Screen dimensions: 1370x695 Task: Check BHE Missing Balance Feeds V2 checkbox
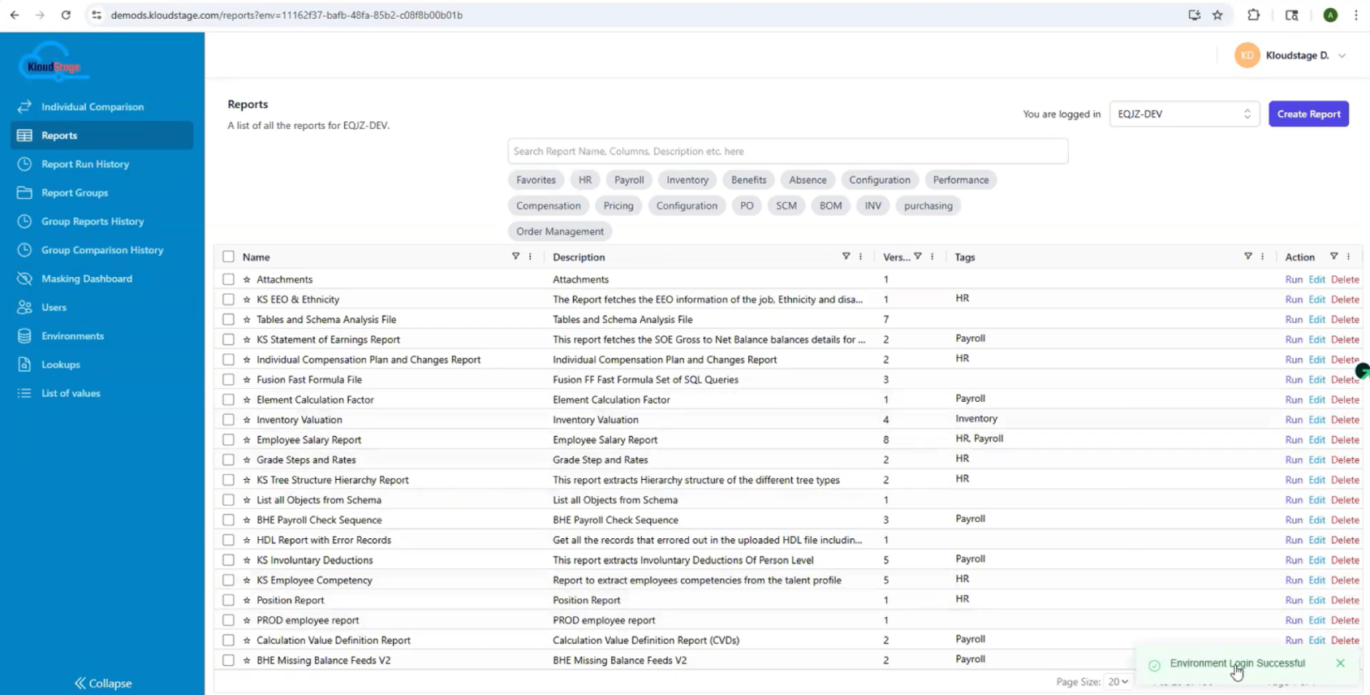coord(228,660)
